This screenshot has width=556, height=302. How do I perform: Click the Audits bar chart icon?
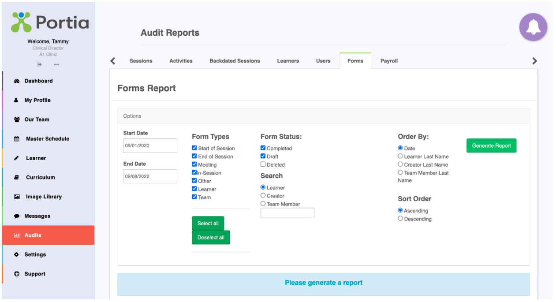[x=17, y=235]
